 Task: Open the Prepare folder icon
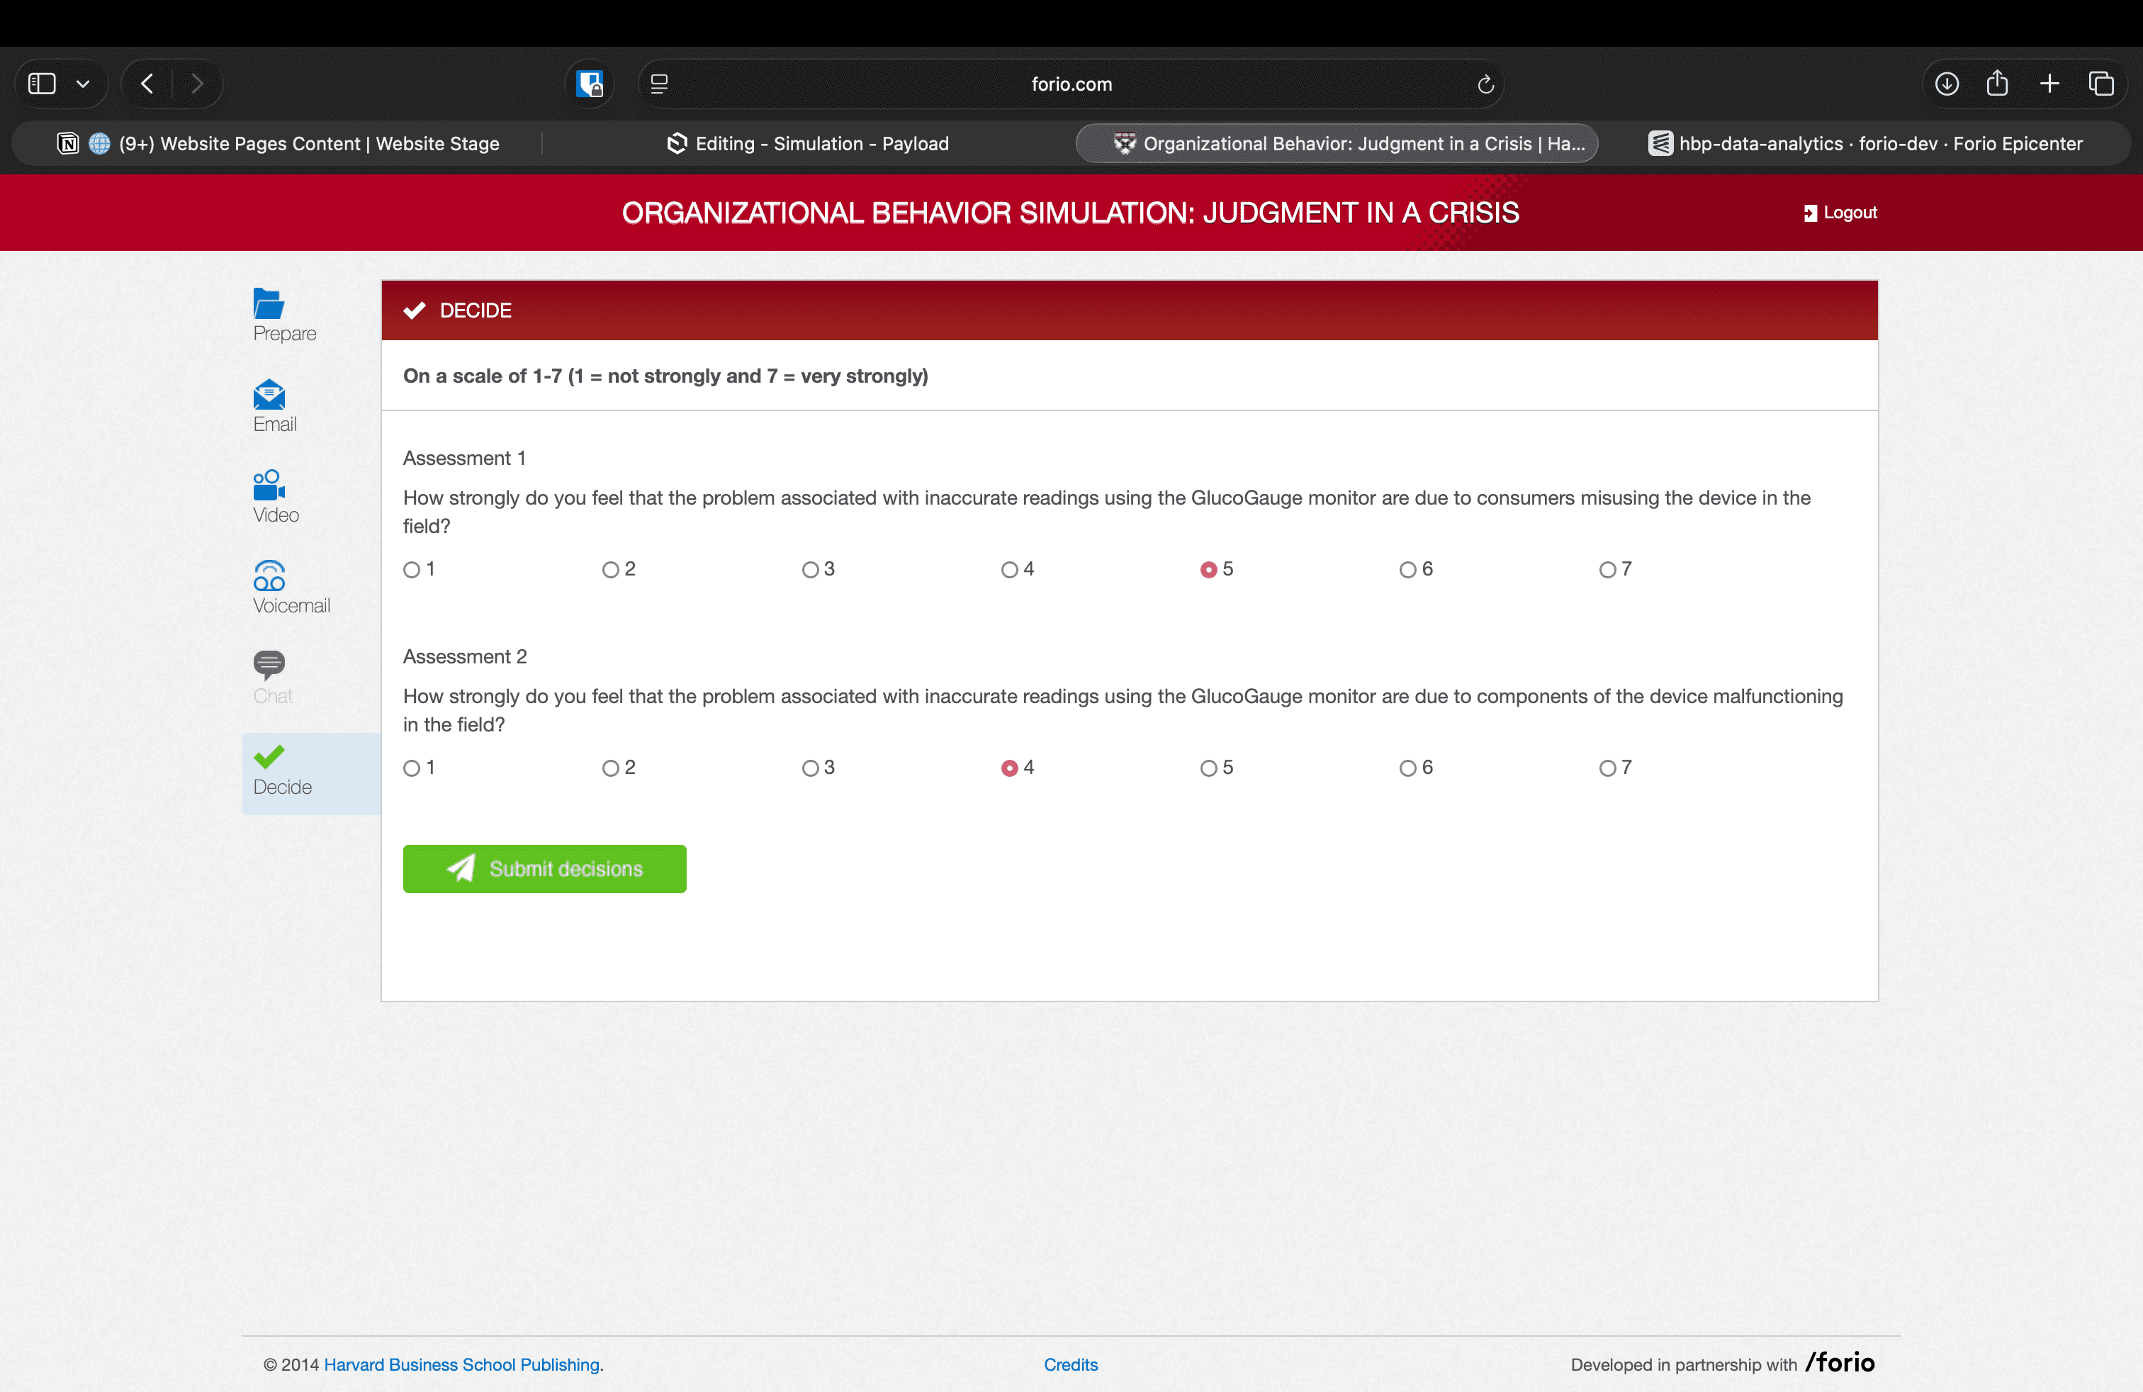click(x=269, y=303)
